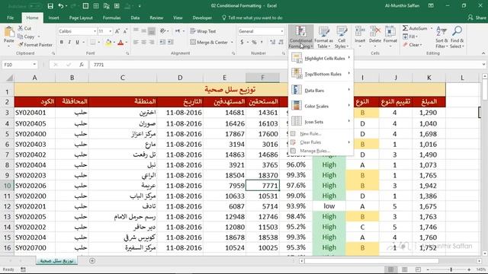
Task: Click the Insert cells icon
Action: pos(360,31)
